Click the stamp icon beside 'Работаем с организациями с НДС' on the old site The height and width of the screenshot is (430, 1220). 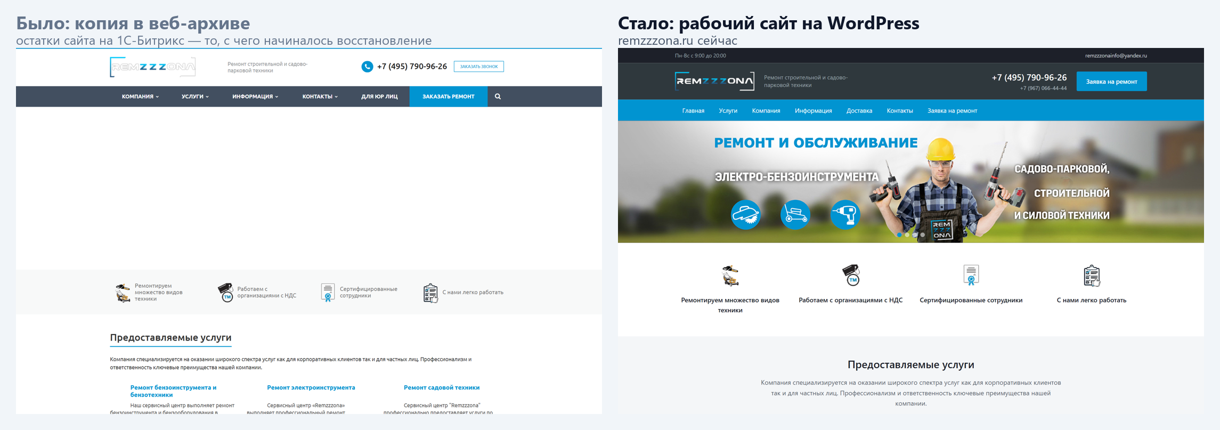226,292
